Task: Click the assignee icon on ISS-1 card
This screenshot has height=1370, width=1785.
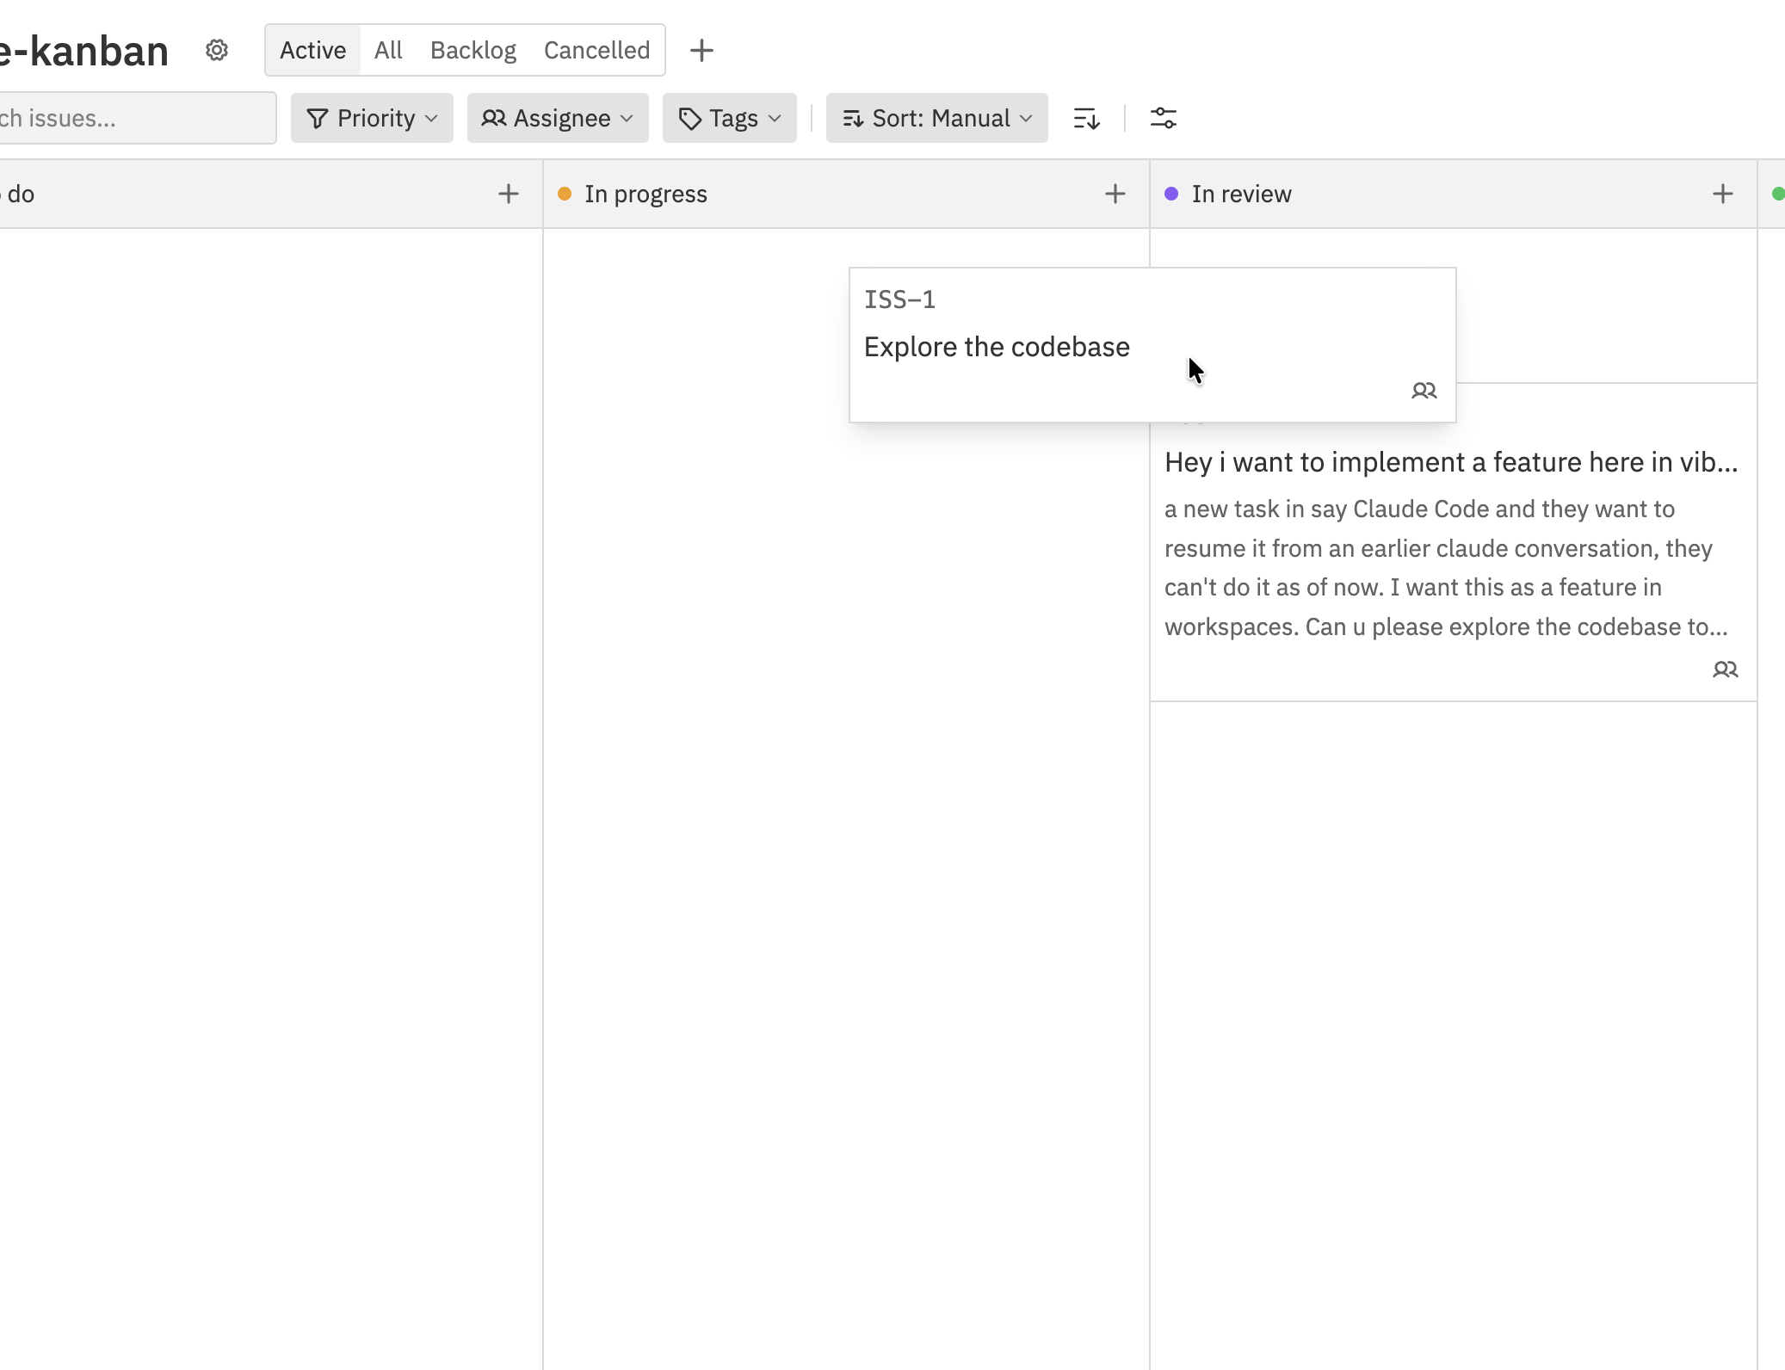Action: point(1424,391)
